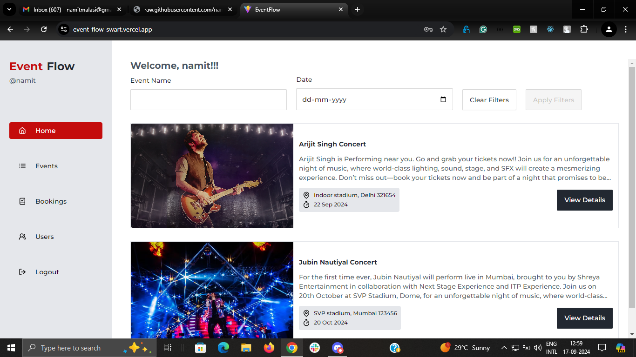Image resolution: width=636 pixels, height=357 pixels.
Task: Click the dd-mm-yyyy date field
Action: coord(374,99)
